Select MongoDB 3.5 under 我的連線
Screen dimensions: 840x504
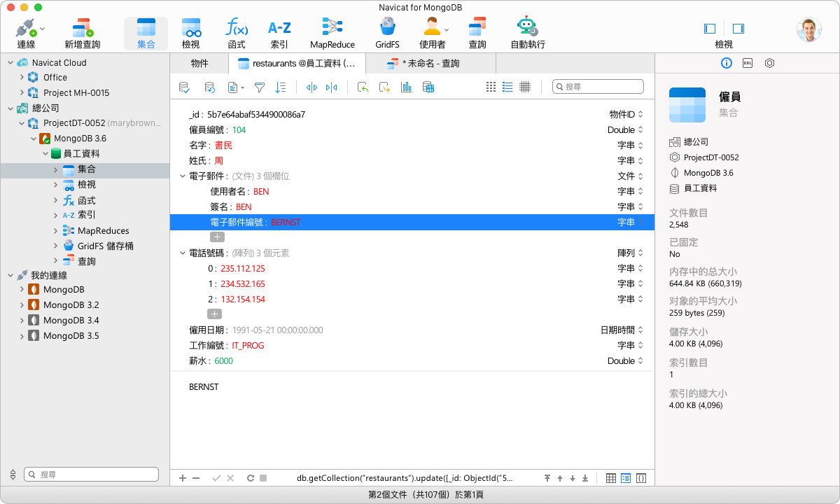coord(71,335)
